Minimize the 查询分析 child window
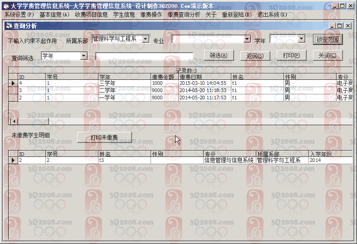 (x=332, y=26)
